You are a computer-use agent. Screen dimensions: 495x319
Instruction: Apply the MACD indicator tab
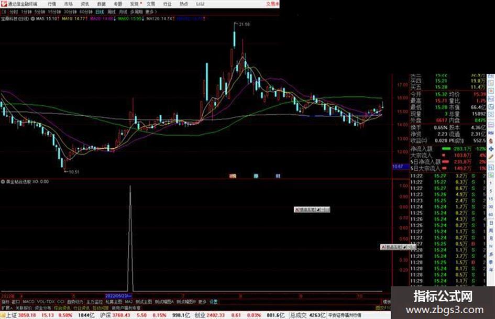tap(28, 302)
